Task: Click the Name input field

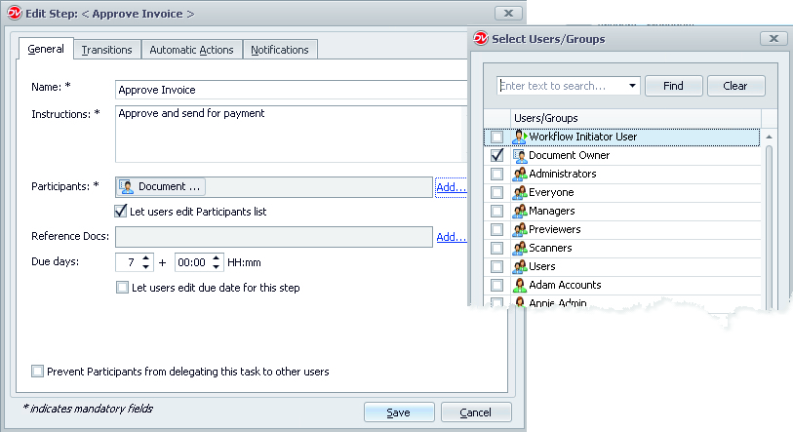Action: click(x=292, y=90)
